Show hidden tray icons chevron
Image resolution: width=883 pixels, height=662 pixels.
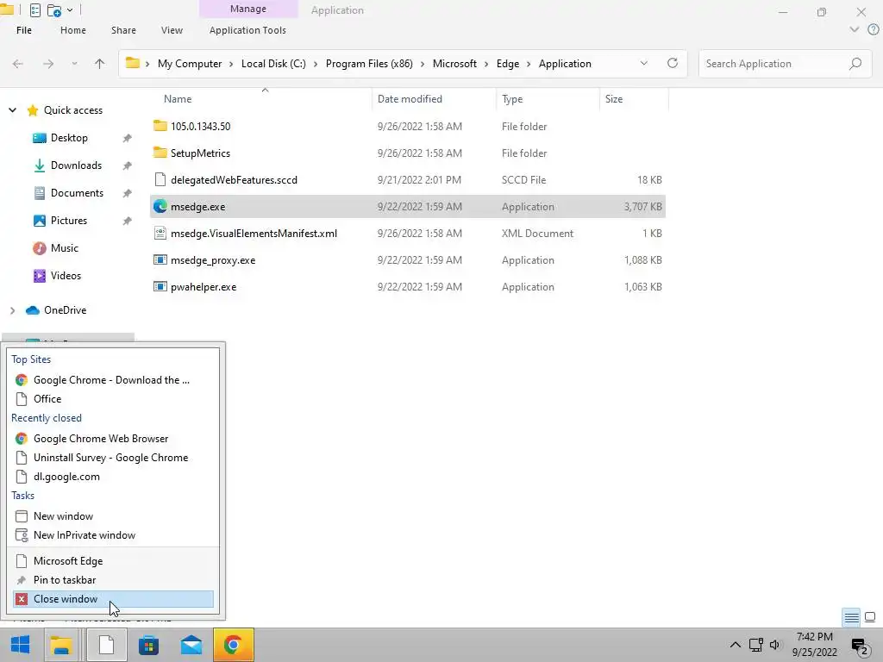point(735,645)
